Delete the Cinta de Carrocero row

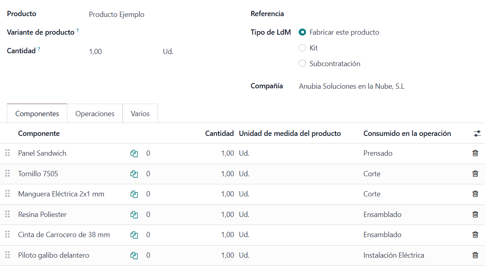tap(475, 235)
